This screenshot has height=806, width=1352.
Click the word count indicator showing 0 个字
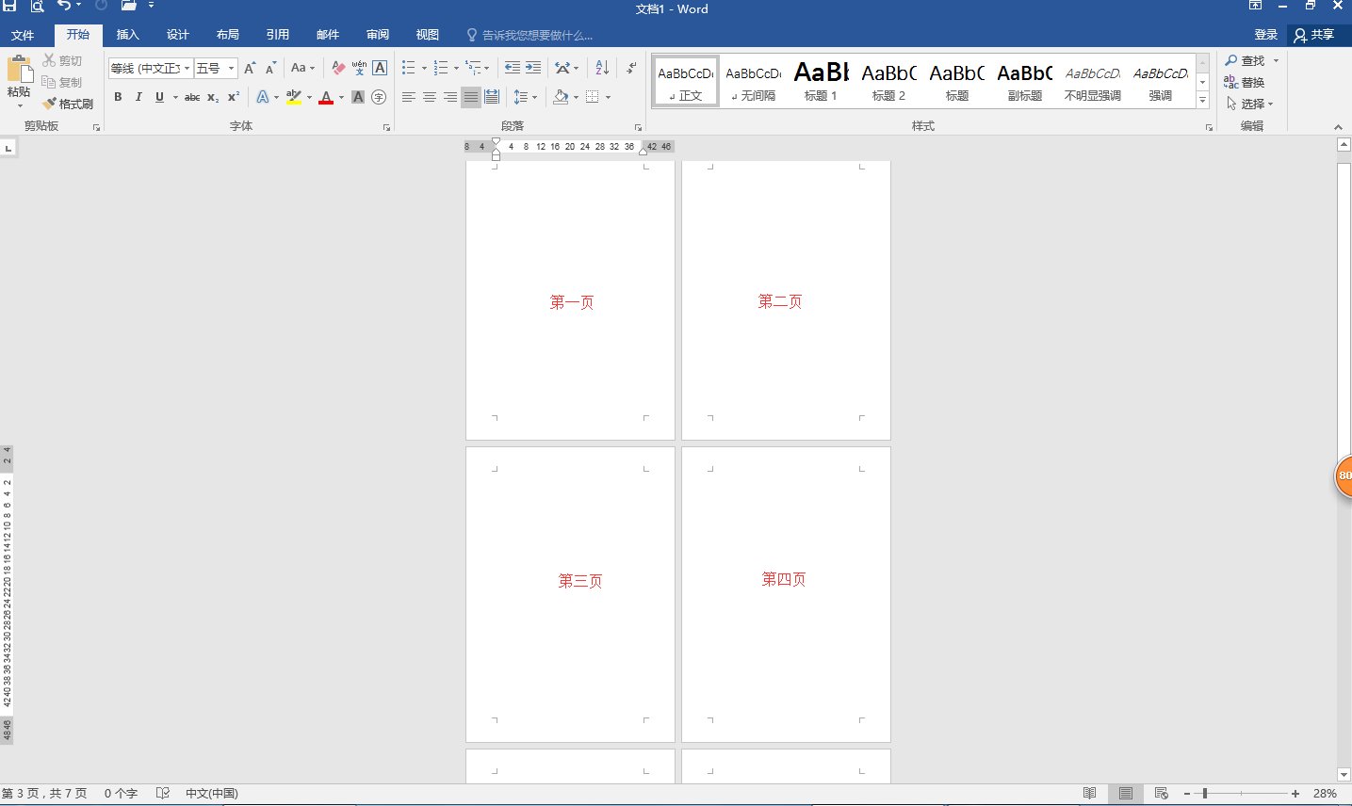click(x=120, y=793)
